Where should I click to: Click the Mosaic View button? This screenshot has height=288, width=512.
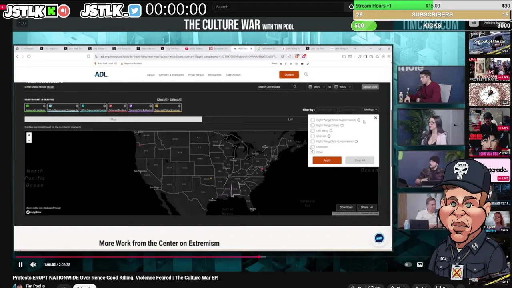click(370, 87)
